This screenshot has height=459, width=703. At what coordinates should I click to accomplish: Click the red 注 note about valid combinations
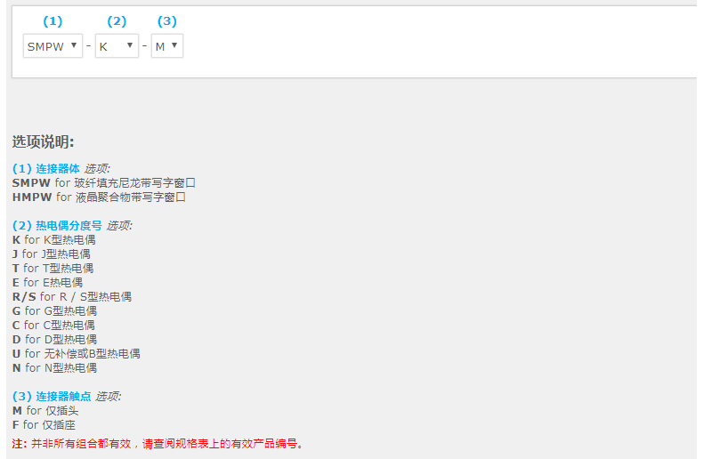coord(158,443)
